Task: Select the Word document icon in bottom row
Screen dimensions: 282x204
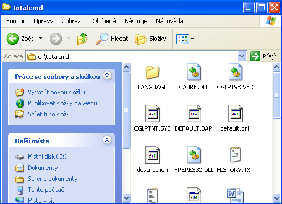Action: coord(235,196)
